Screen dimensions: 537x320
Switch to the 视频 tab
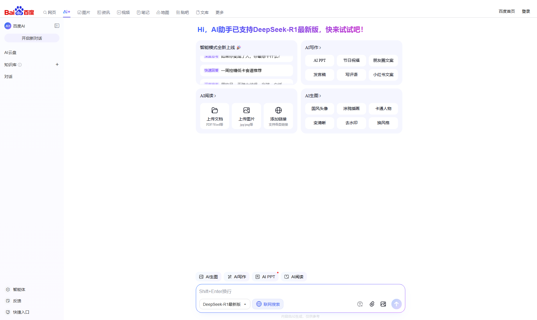coord(123,12)
